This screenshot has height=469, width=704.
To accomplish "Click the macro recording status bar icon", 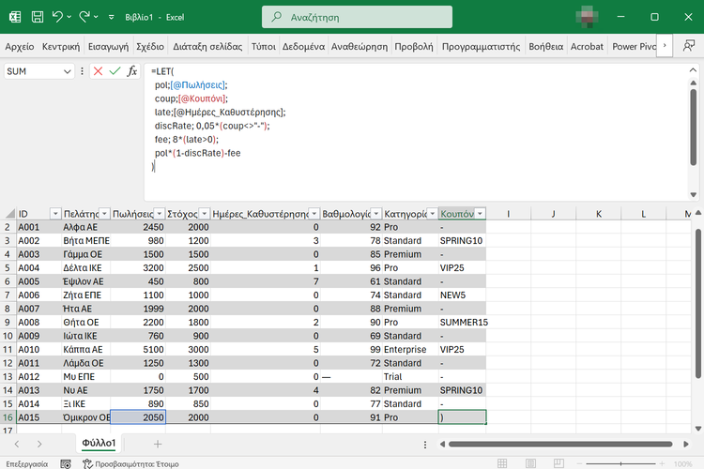I will pyautogui.click(x=65, y=463).
